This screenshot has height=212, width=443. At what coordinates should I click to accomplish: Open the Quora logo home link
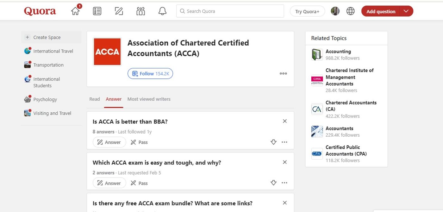pyautogui.click(x=40, y=11)
